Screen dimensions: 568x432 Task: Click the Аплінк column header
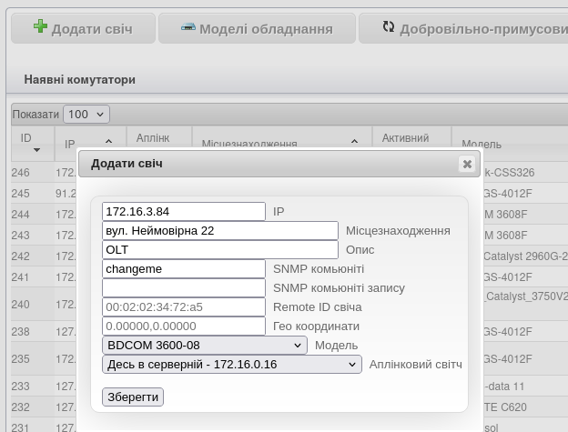(x=152, y=138)
